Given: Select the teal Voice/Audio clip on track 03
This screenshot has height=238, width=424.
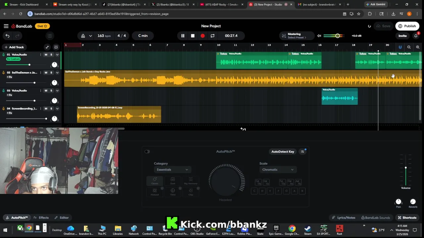Looking at the screenshot, I should (x=340, y=97).
